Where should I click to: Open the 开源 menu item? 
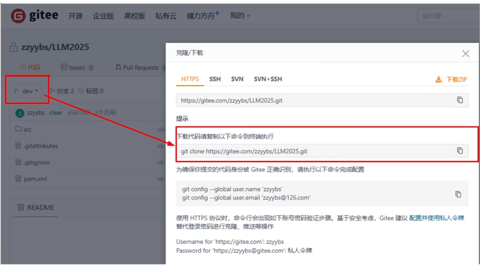click(x=75, y=16)
